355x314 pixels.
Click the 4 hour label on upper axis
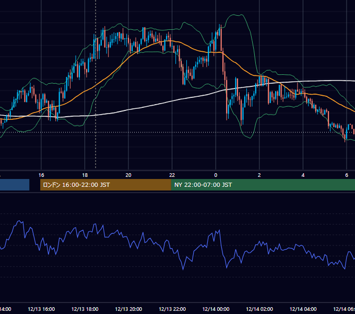[303, 175]
